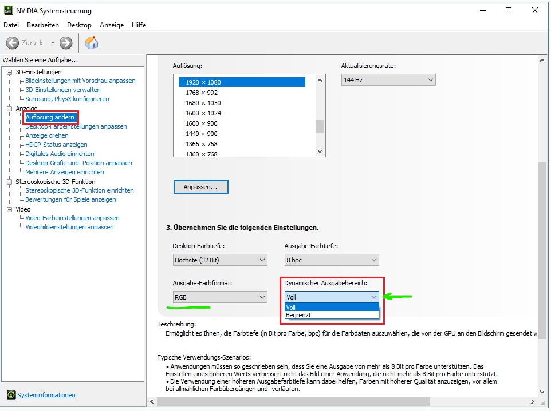This screenshot has height=411, width=551.
Task: Click the NVIDIA title bar app icon
Action: [9, 10]
